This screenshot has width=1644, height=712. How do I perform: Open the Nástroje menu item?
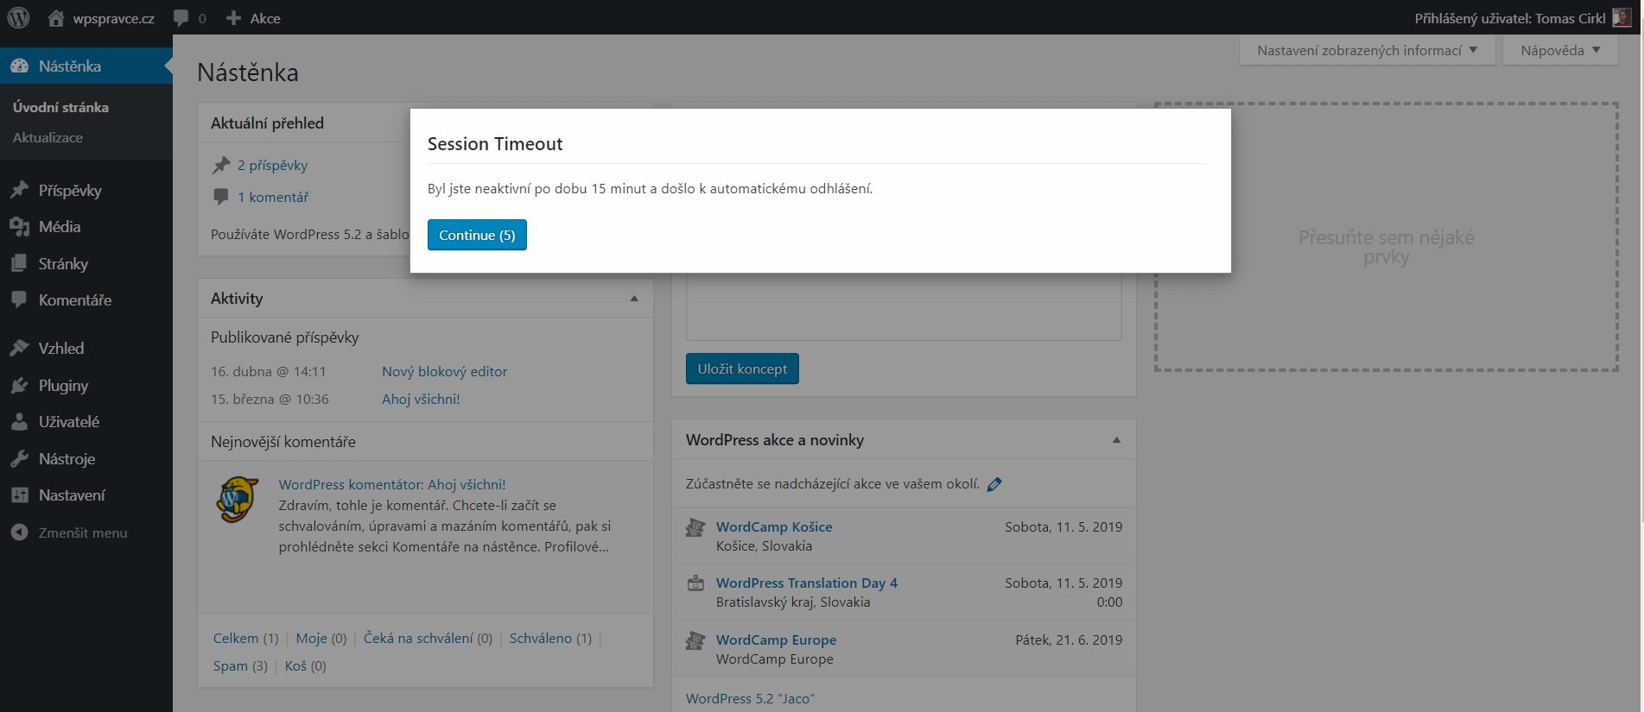click(86, 458)
